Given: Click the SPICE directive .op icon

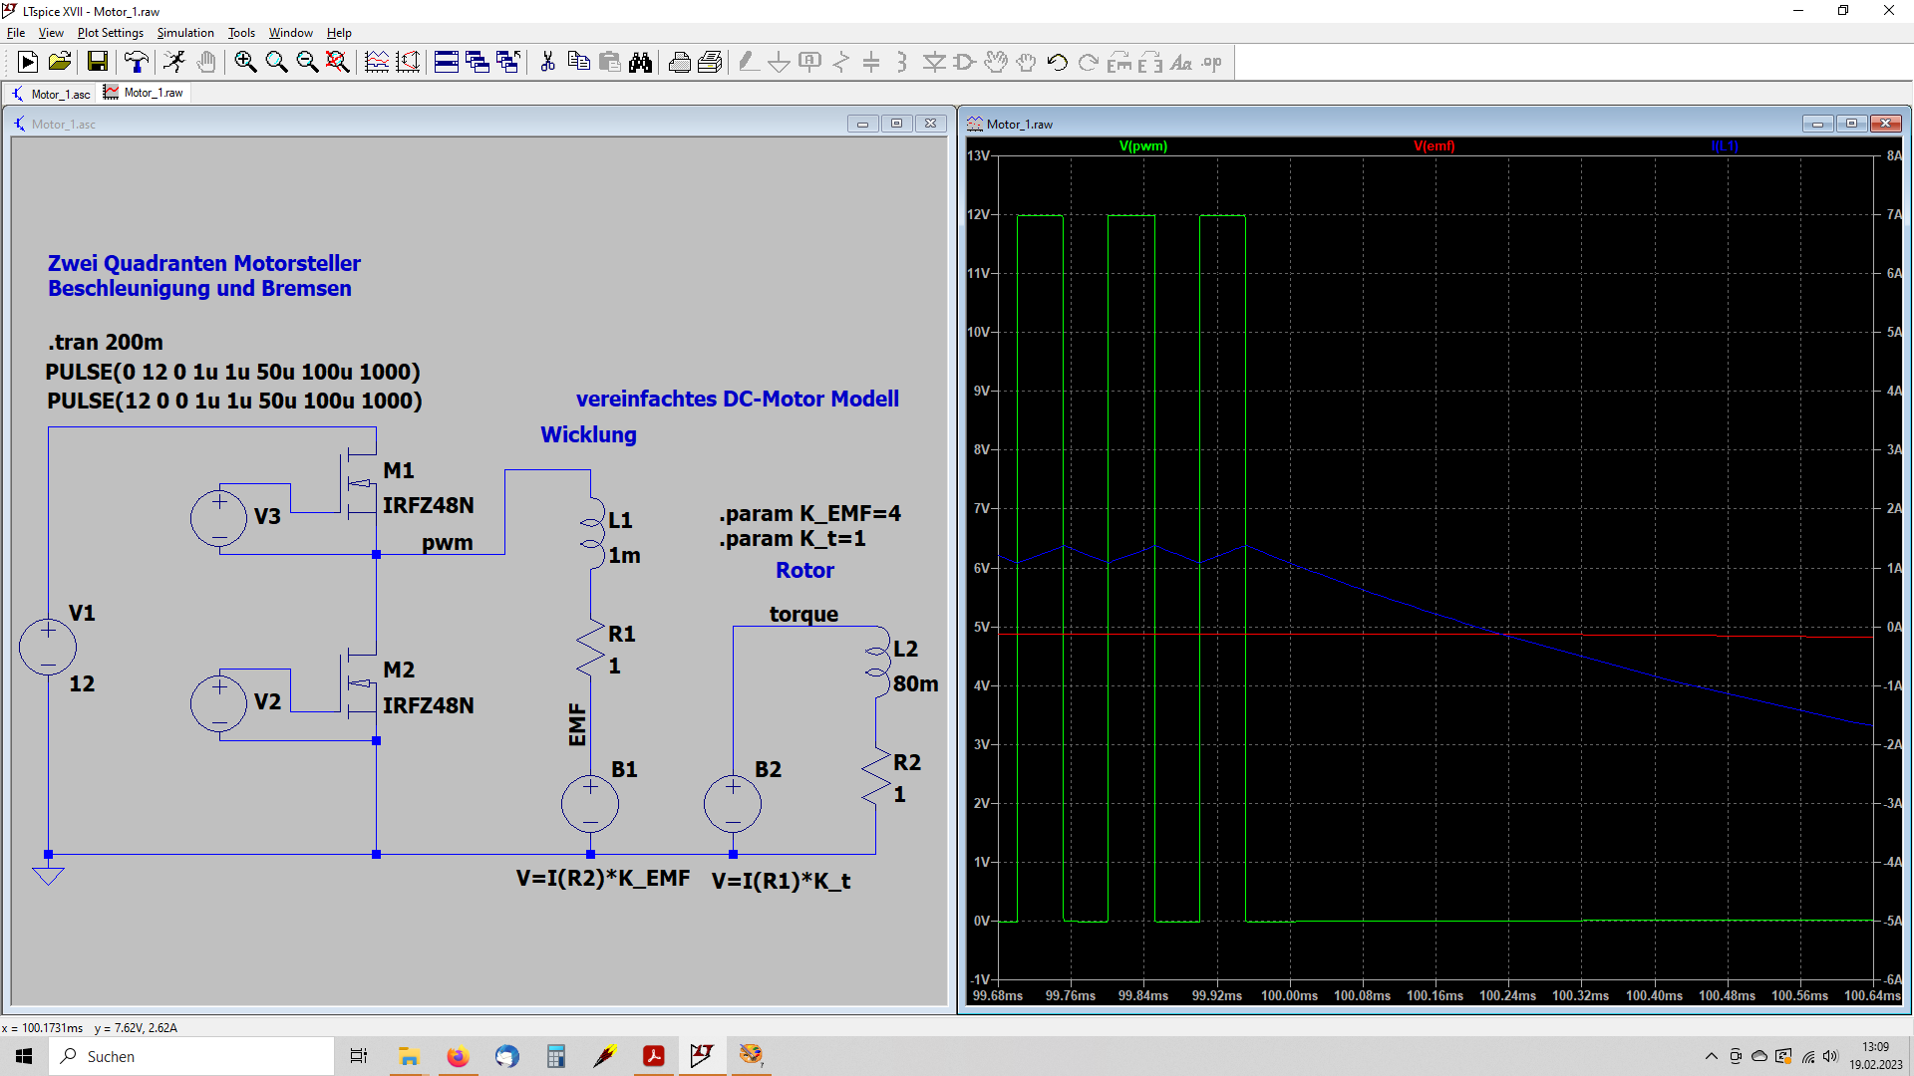Looking at the screenshot, I should coord(1212,63).
